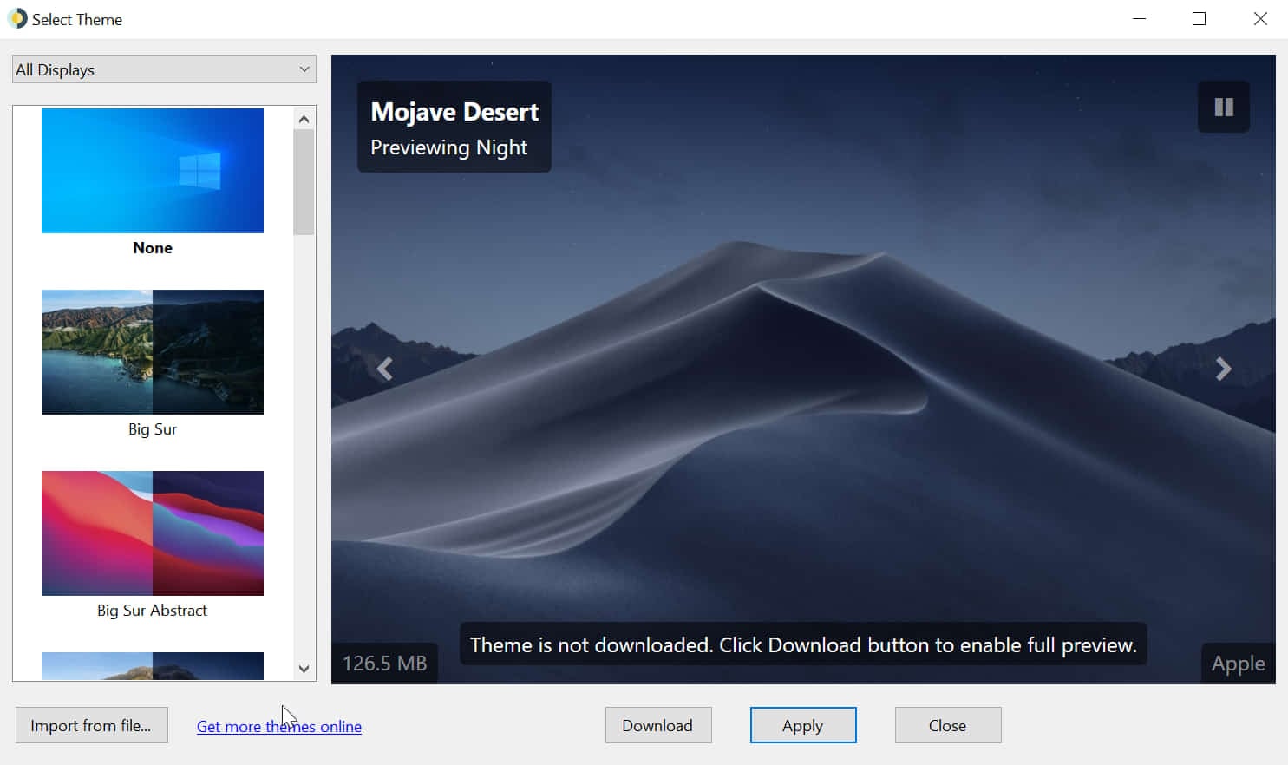Select the None theme thumbnail
The width and height of the screenshot is (1288, 765).
pyautogui.click(x=153, y=171)
